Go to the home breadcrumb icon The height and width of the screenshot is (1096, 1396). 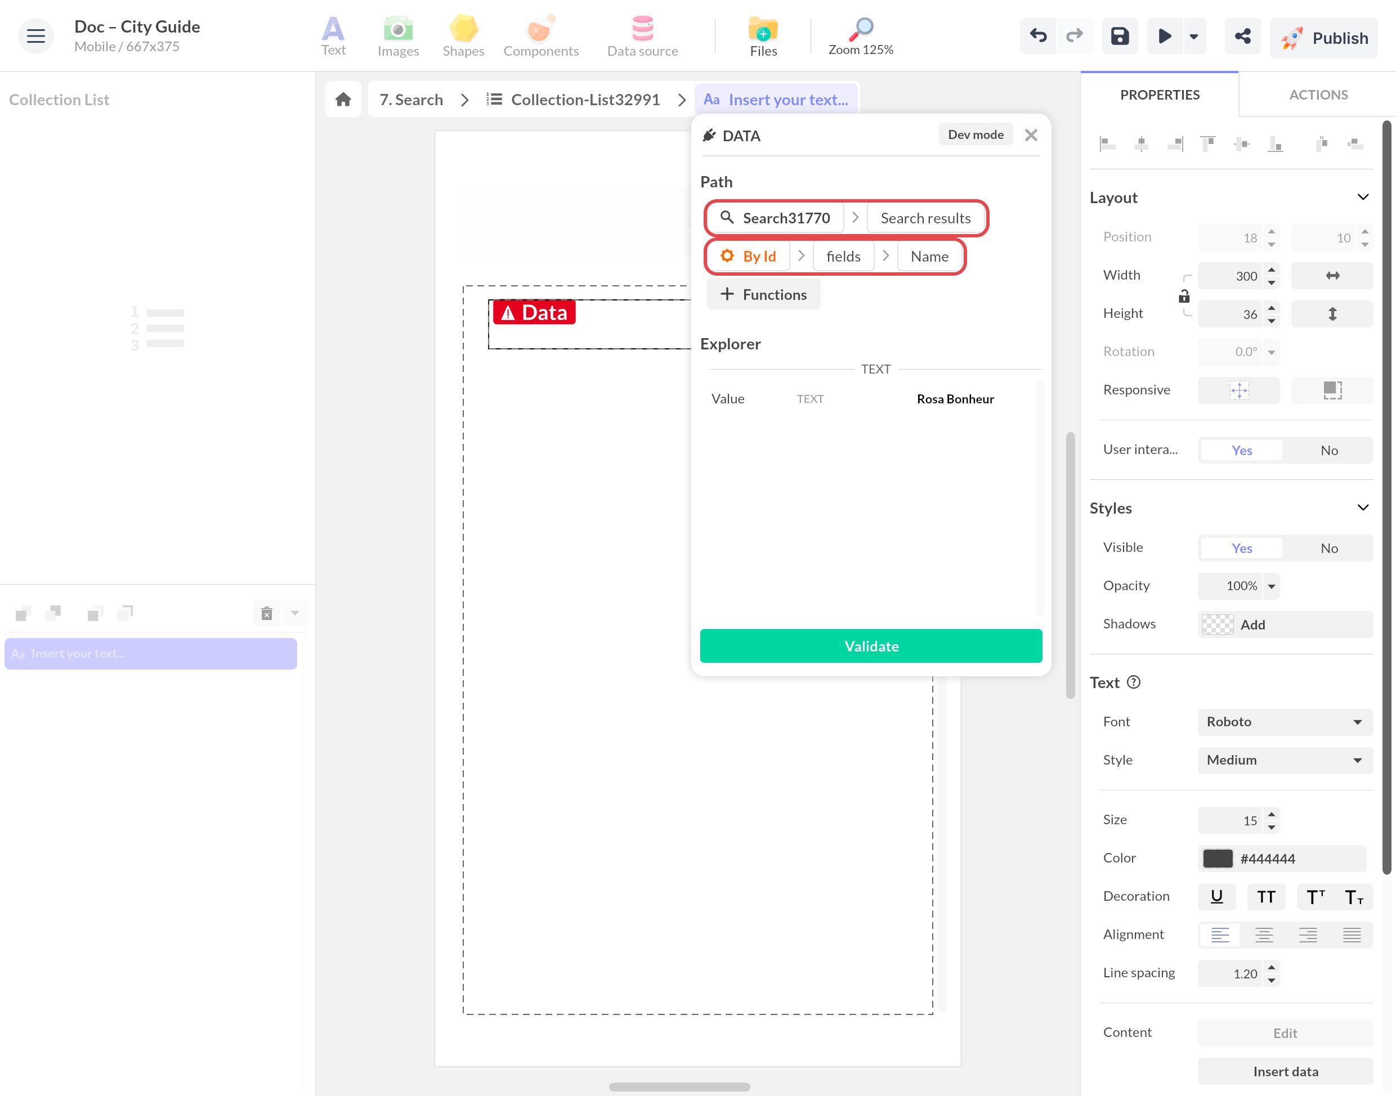(343, 100)
